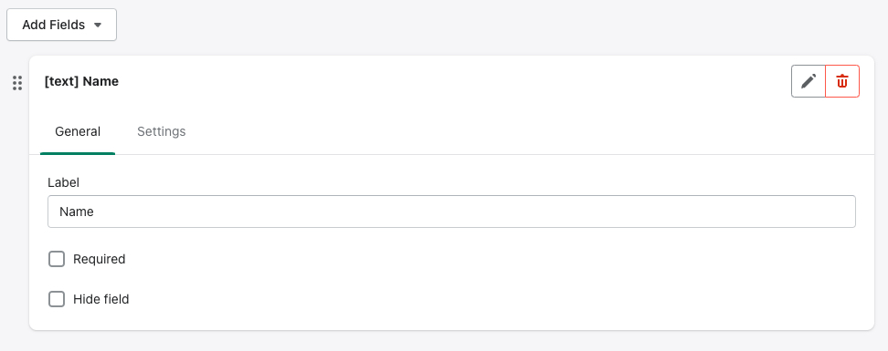
Task: Rename field using the pencil button
Action: (x=809, y=81)
